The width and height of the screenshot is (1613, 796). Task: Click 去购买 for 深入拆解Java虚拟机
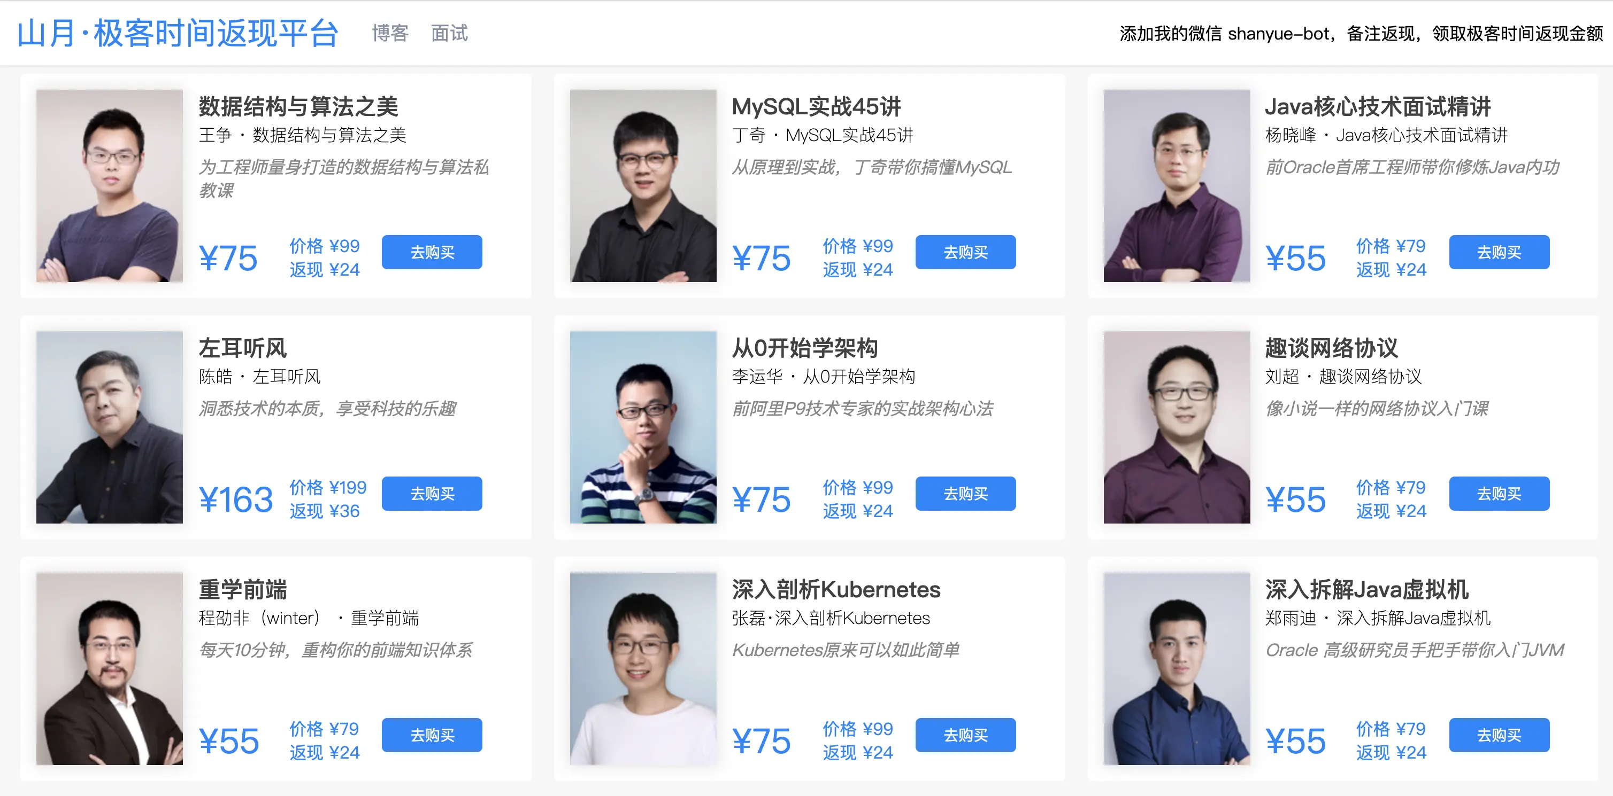tap(1499, 735)
